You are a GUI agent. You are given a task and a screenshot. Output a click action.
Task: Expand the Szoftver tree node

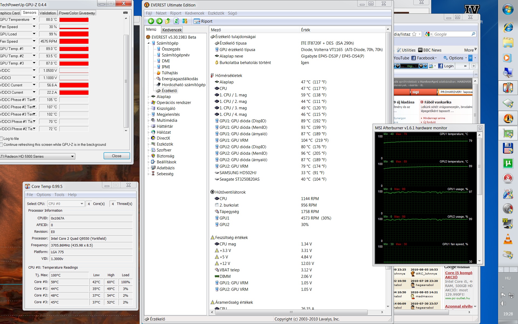[x=148, y=150]
